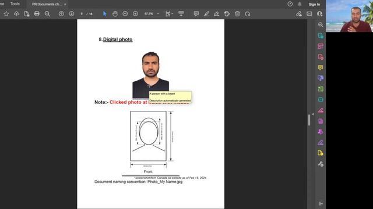Click the trash delete icon
Screen dimensions: 373x209
coord(237,14)
